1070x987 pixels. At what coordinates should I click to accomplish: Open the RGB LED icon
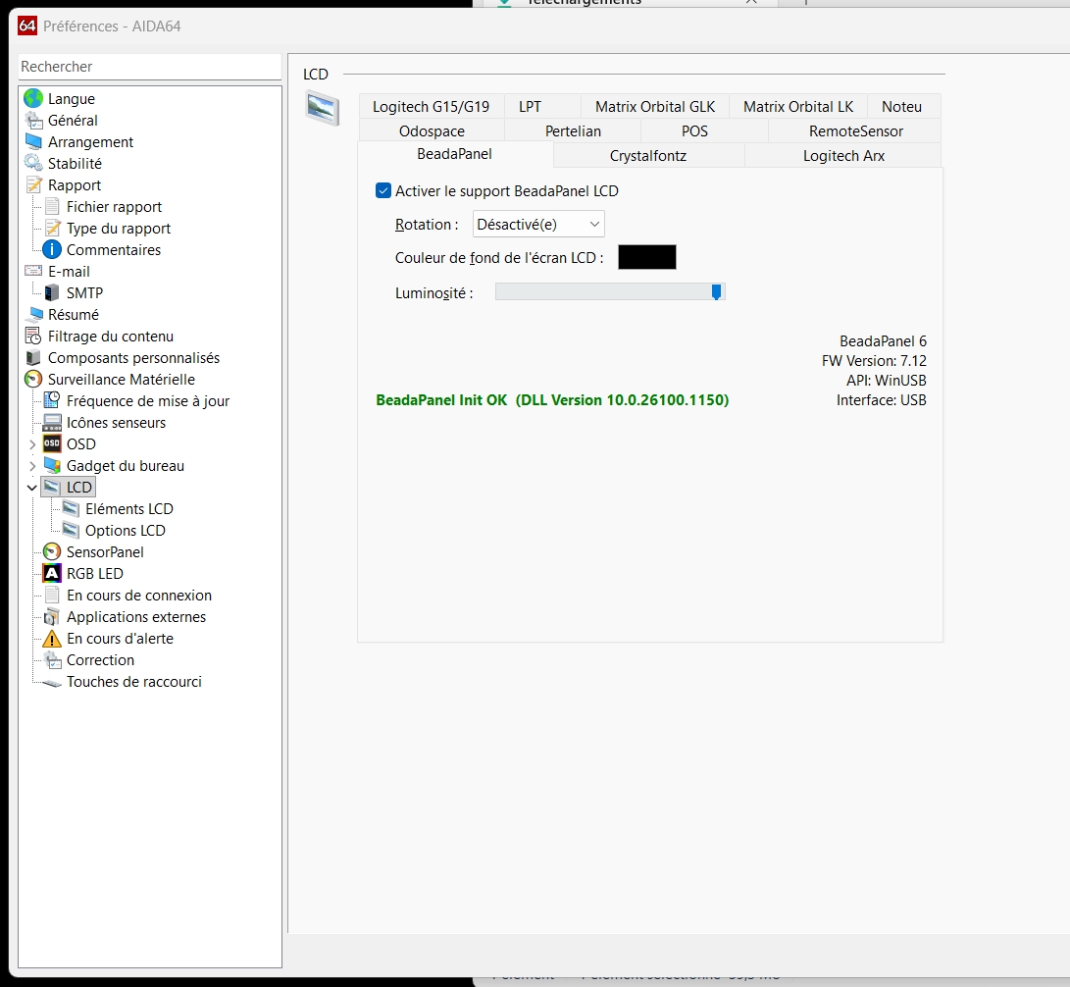52,573
